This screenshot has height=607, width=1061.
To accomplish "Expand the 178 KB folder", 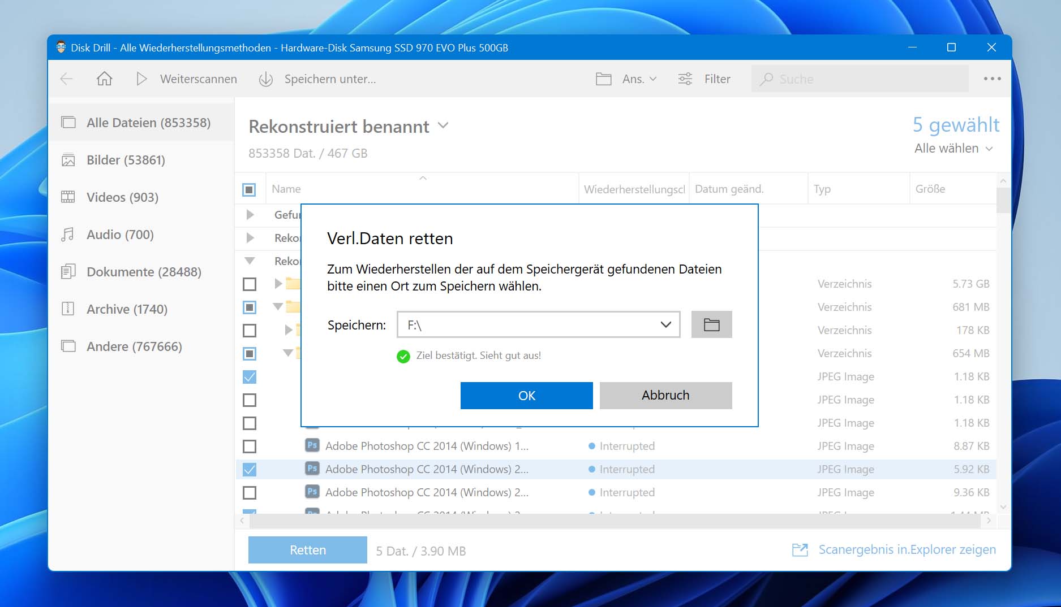I will (x=289, y=329).
